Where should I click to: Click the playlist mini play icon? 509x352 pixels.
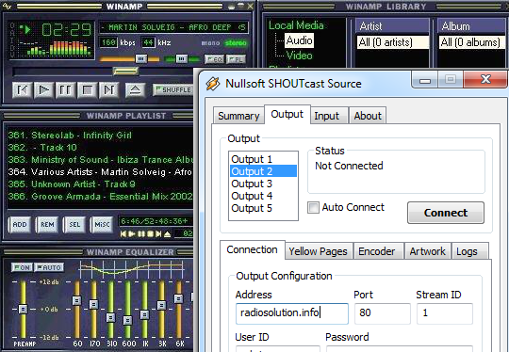tap(131, 233)
